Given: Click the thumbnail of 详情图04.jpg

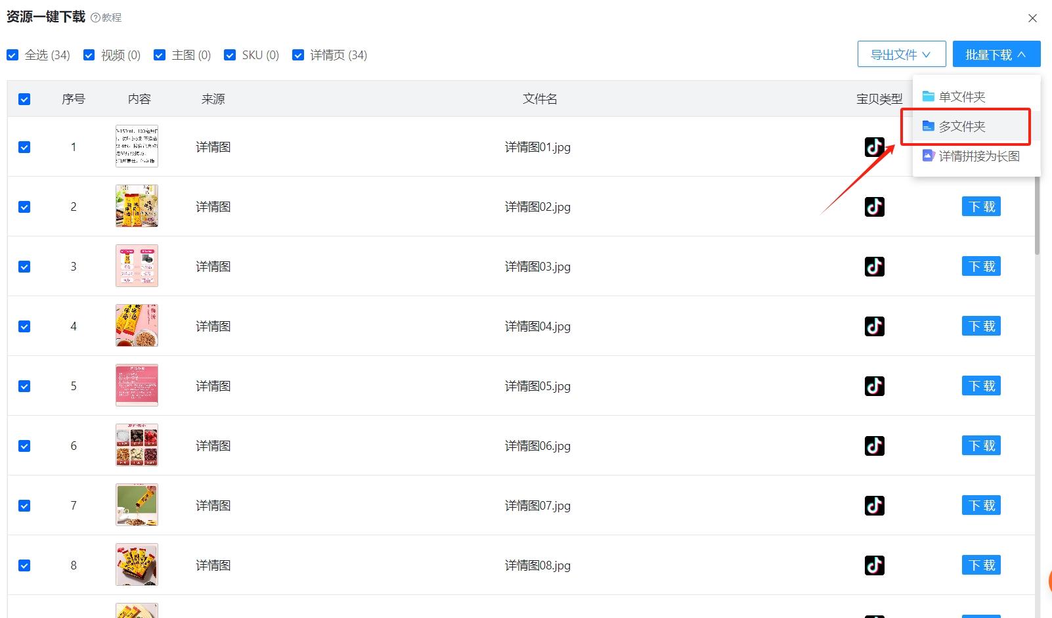Looking at the screenshot, I should click(137, 325).
